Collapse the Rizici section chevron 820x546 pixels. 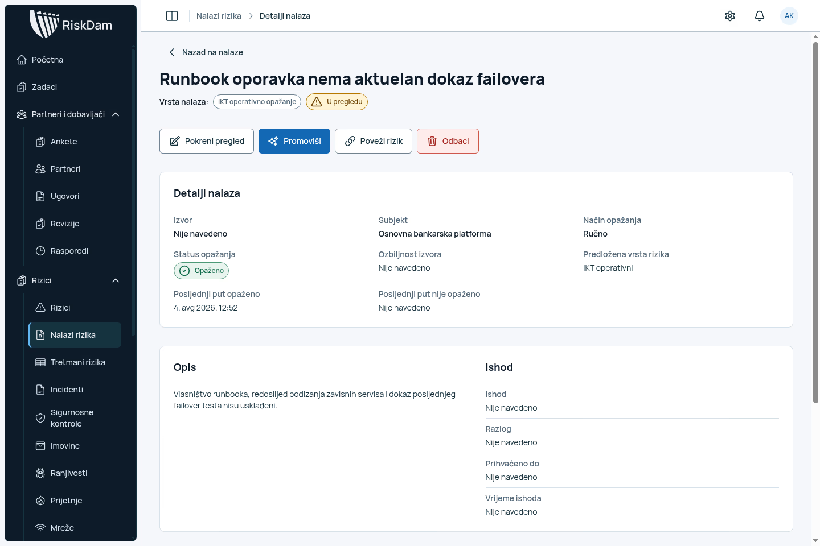click(x=116, y=280)
